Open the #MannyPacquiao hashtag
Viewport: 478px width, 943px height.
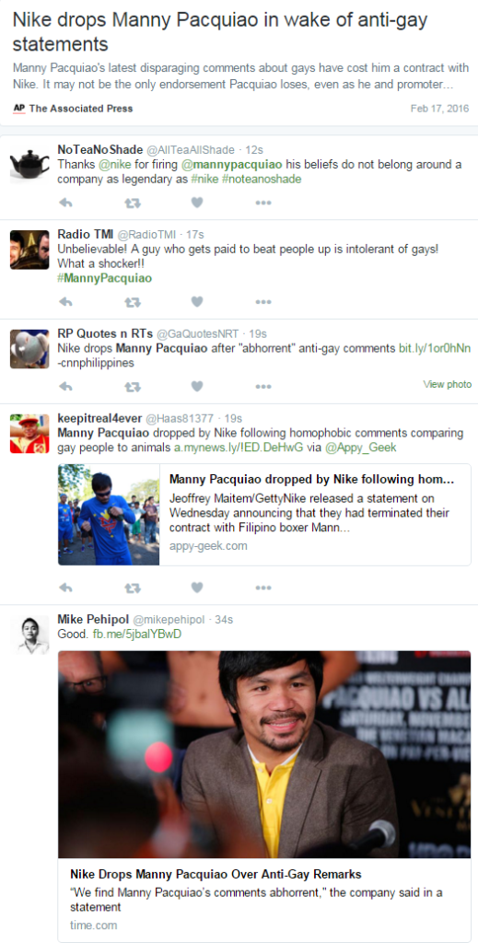[105, 278]
